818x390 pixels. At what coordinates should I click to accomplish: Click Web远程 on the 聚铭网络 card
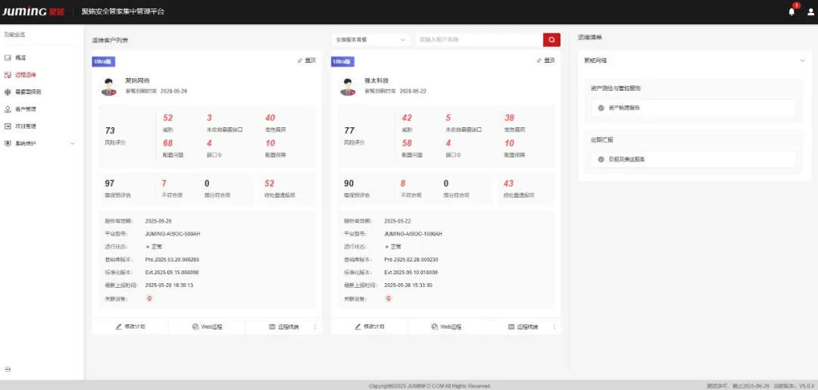(207, 326)
